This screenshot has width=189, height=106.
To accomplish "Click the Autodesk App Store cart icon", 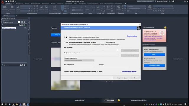I will 170,1.
